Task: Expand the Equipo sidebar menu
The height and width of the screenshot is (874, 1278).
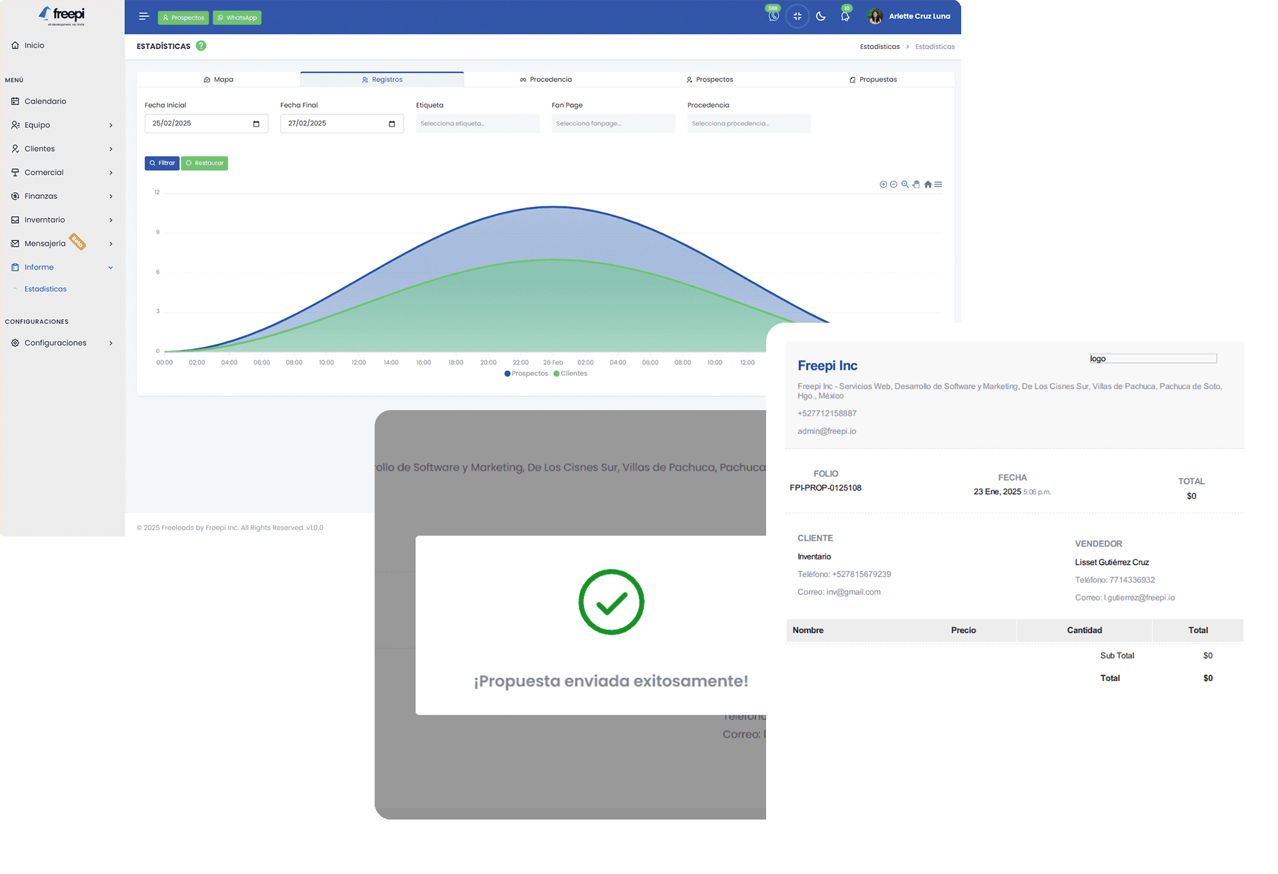Action: pyautogui.click(x=62, y=125)
